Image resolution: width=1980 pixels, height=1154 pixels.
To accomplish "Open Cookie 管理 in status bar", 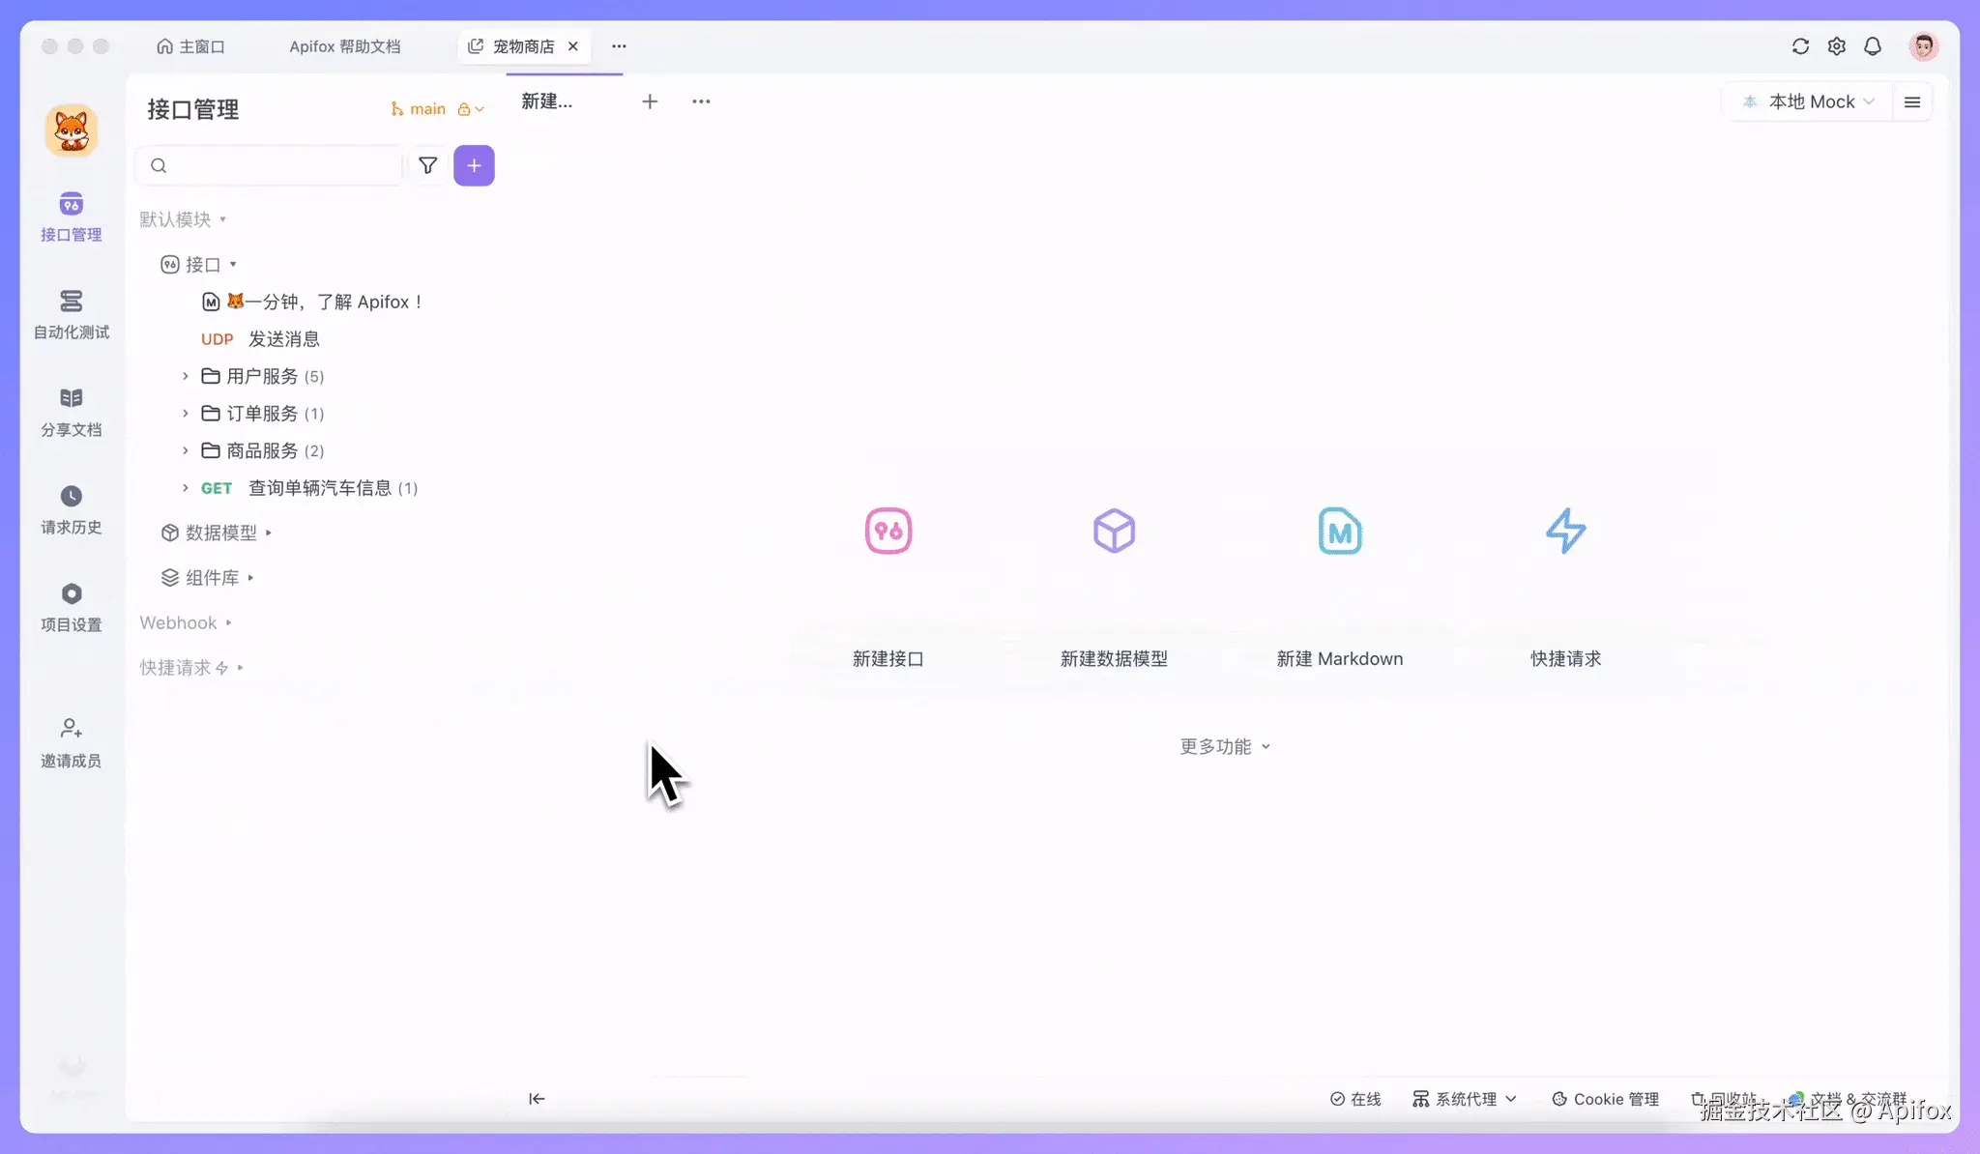I will (1605, 1099).
